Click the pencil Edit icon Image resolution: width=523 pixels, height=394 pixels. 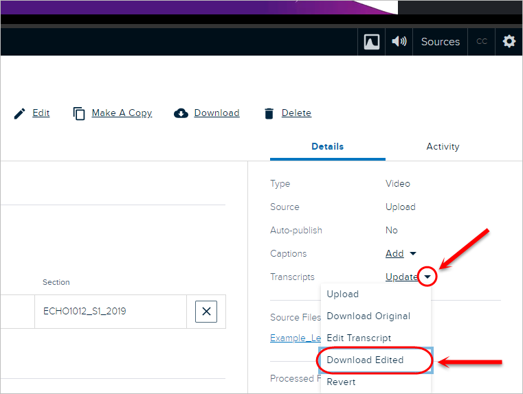click(20, 113)
